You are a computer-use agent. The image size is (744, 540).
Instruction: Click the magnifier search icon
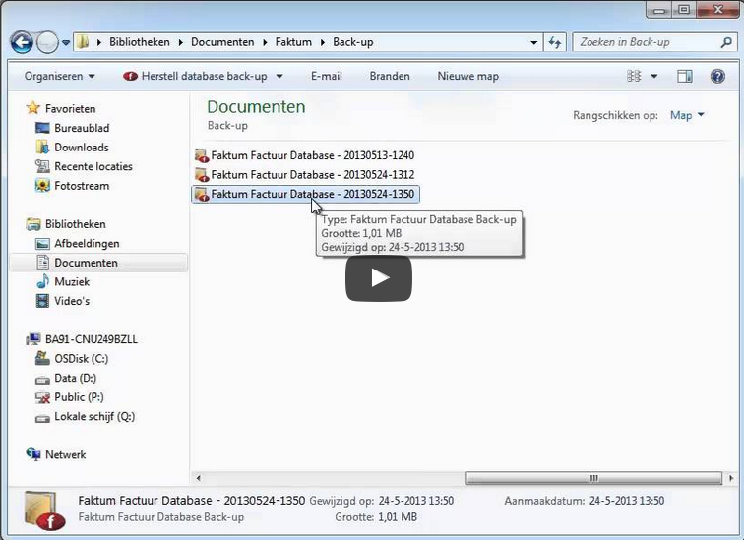coord(726,42)
